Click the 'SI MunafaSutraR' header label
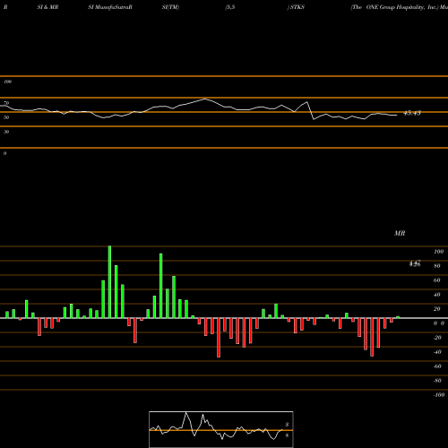The image size is (448, 448). point(110,7)
